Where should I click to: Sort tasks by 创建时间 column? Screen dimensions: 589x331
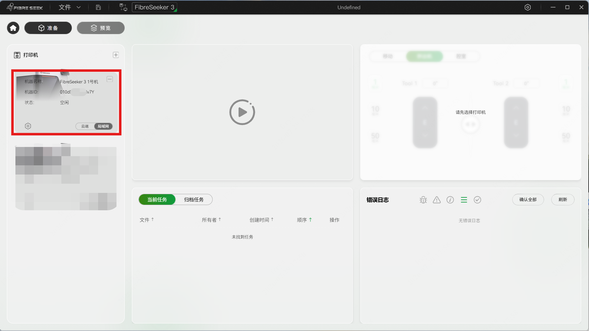262,220
